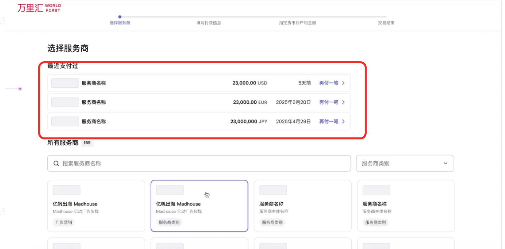
Task: Click 再付一笔 for the 5天前 payment
Action: click(328, 83)
